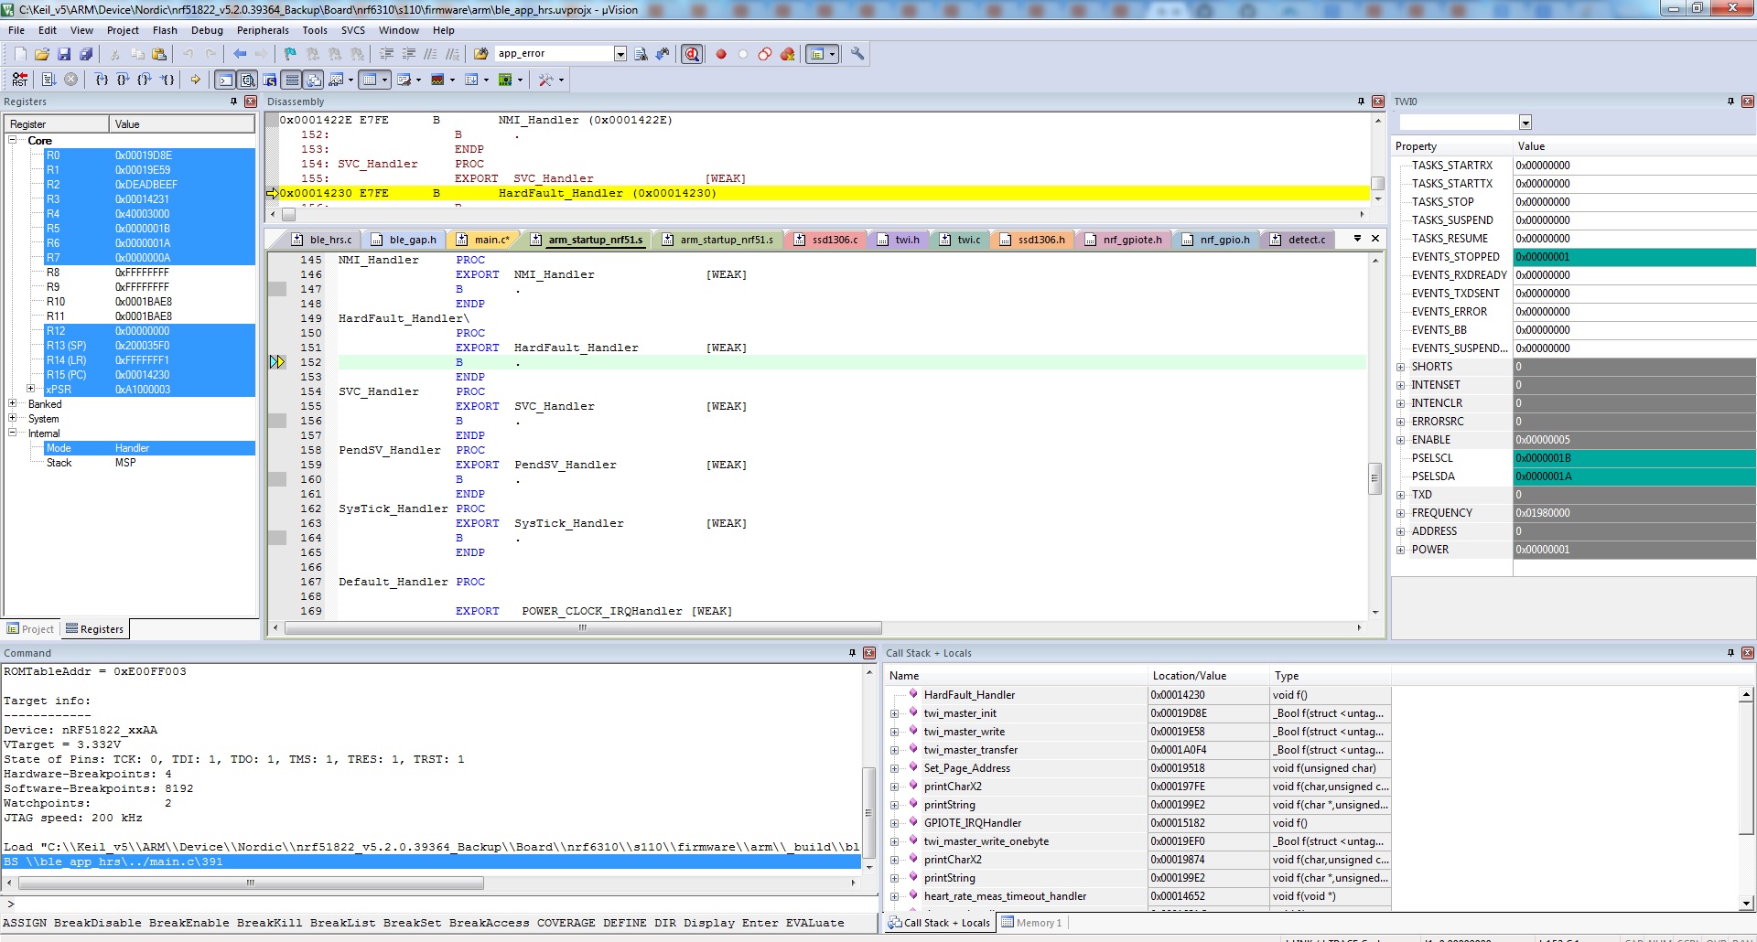Image resolution: width=1757 pixels, height=942 pixels.
Task: Toggle the Symbols window icon
Action: coord(269,80)
